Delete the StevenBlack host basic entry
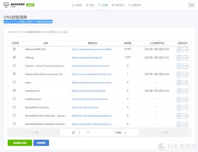 pyautogui.click(x=185, y=108)
